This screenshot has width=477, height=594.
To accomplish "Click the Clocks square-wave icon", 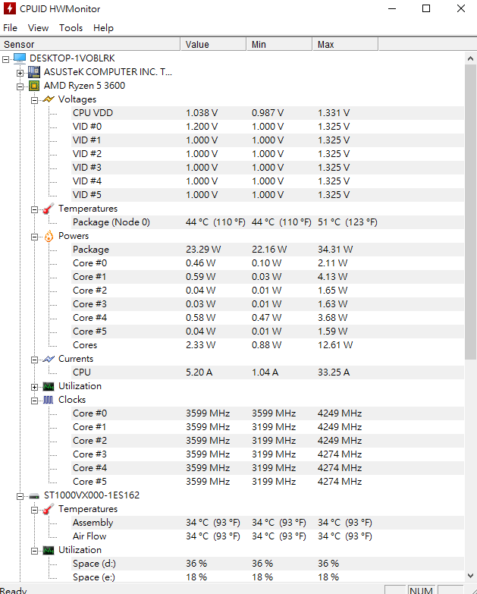I will click(48, 400).
